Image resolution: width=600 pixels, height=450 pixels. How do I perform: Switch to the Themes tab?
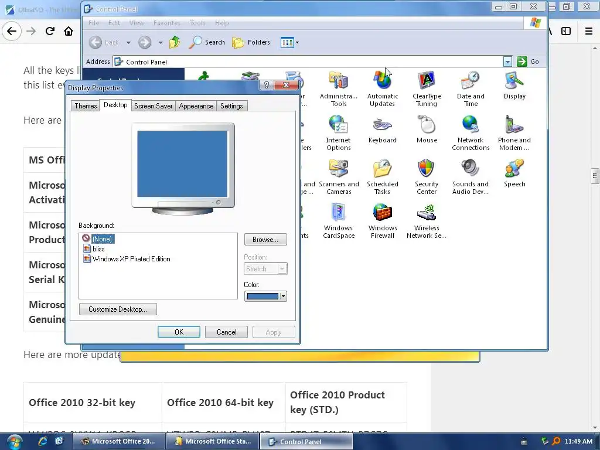pyautogui.click(x=86, y=106)
